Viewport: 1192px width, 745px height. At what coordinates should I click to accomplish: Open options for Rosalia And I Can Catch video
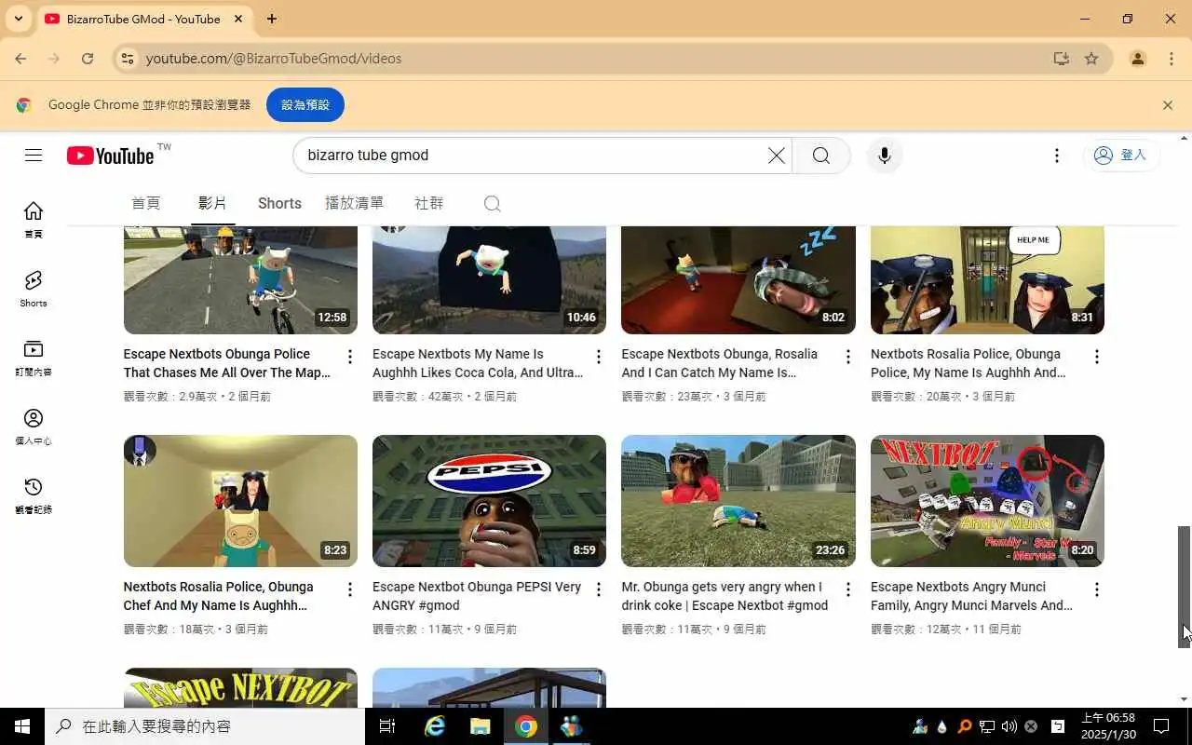pos(847,357)
